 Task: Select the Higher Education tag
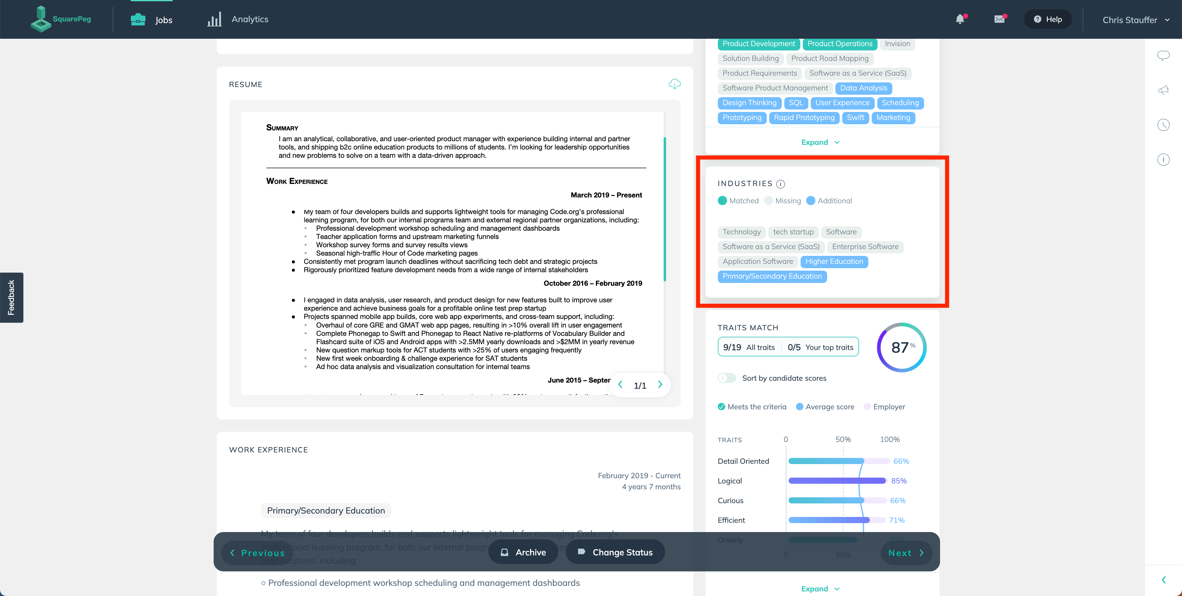pos(834,261)
